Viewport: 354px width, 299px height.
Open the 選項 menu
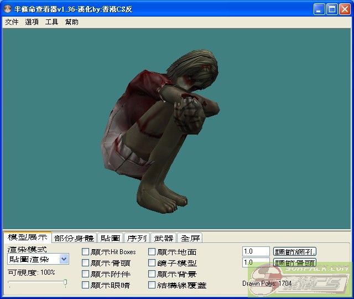point(32,22)
